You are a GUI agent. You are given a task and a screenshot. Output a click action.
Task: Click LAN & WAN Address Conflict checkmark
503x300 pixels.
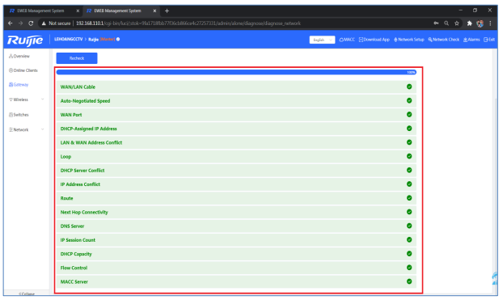point(409,142)
